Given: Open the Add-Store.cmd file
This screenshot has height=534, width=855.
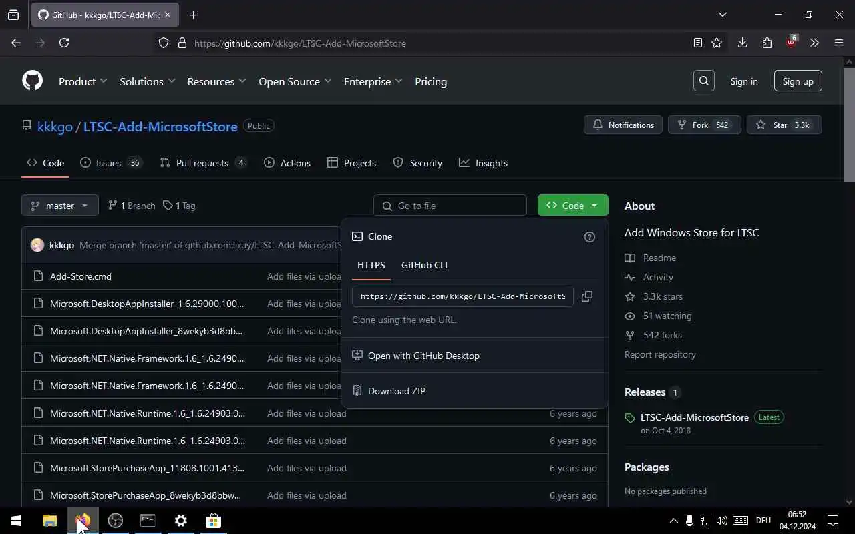Looking at the screenshot, I should pyautogui.click(x=81, y=276).
